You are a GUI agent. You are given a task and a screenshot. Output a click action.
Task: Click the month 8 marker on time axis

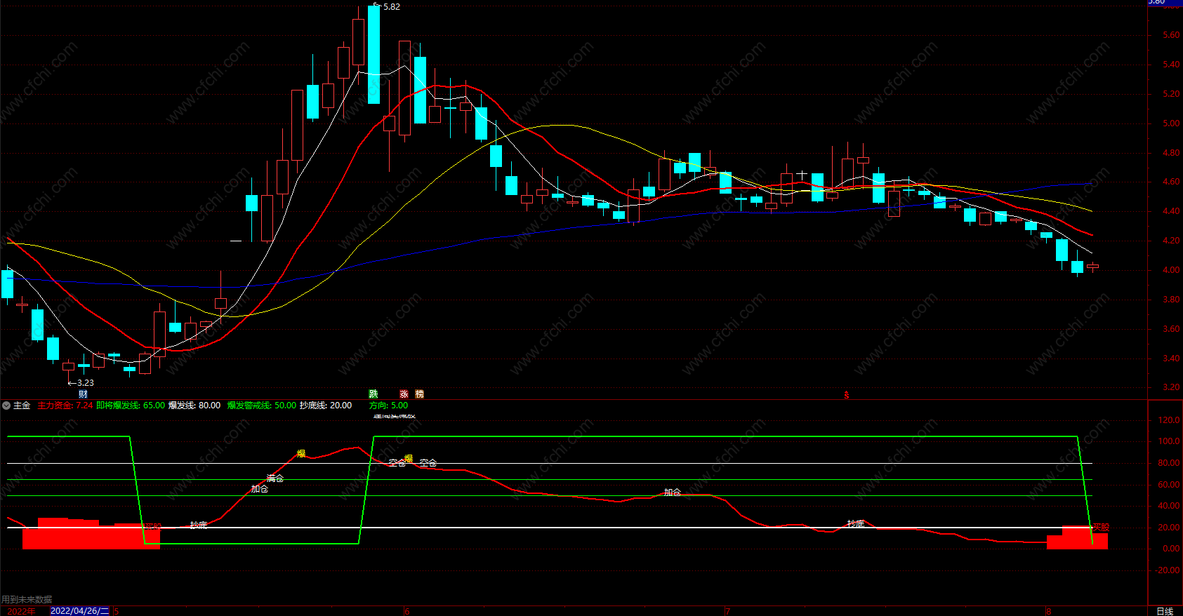[1049, 611]
